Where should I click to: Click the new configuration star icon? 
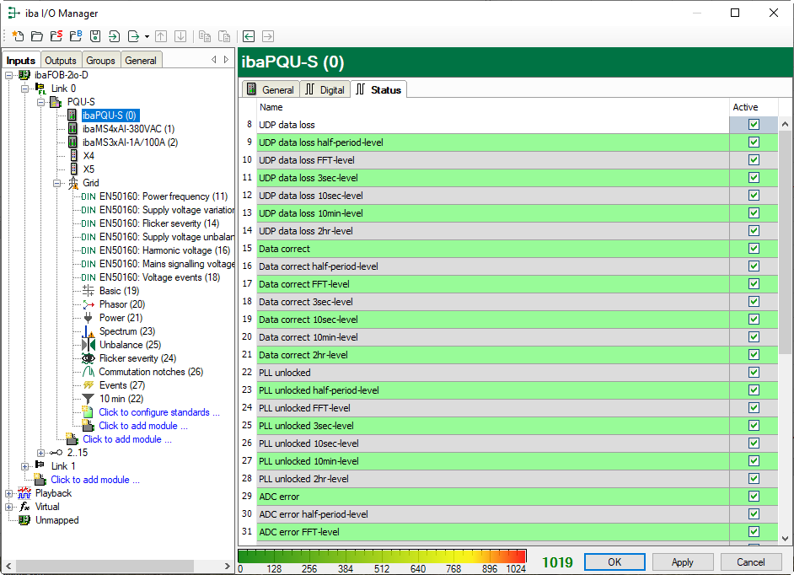(17, 36)
